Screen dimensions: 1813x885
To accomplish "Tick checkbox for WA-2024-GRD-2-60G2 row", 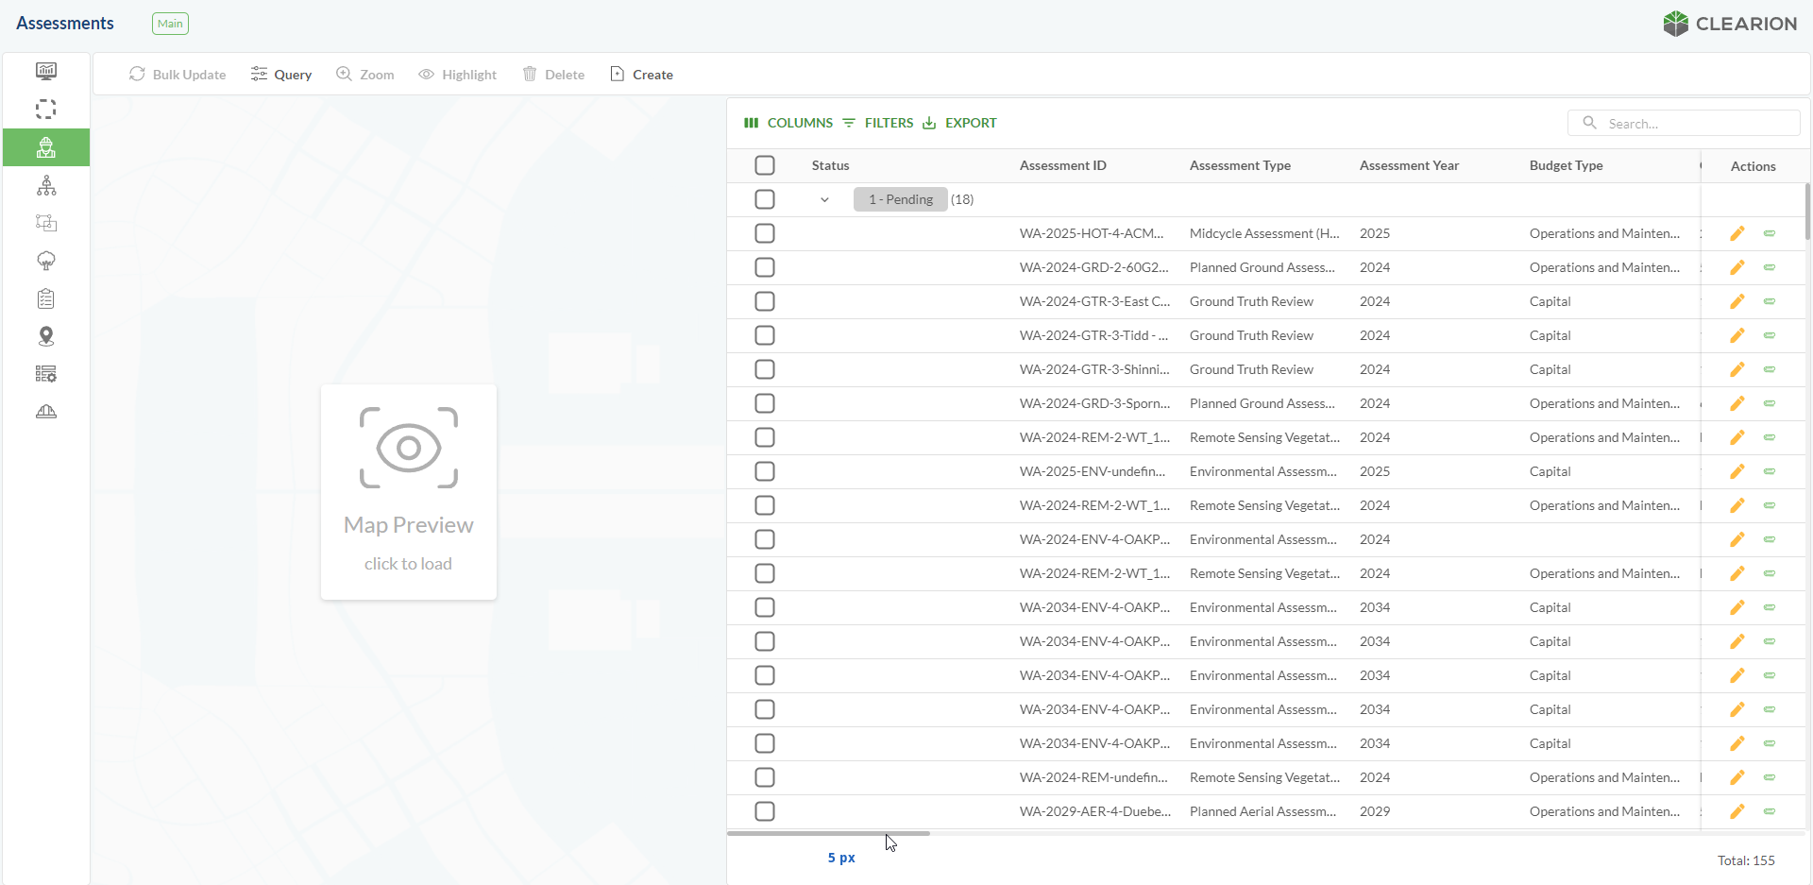I will (765, 267).
